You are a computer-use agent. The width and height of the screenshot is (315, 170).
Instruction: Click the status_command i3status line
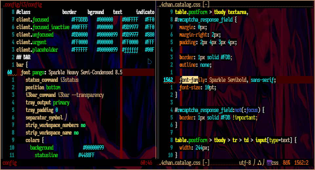click(x=52, y=80)
